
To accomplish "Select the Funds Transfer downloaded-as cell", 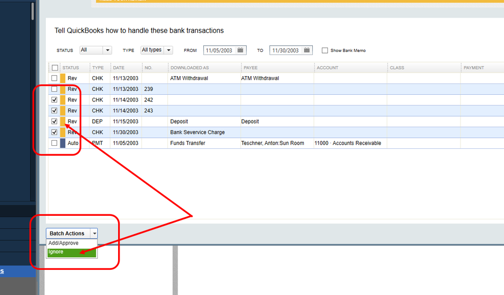I will 204,143.
